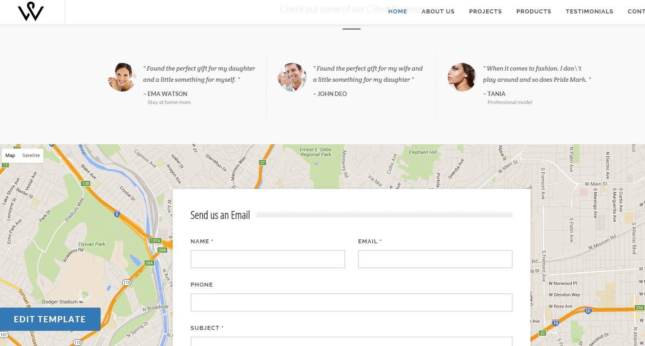Click Tania's profile photo
Image resolution: width=645 pixels, height=346 pixels.
(x=461, y=77)
